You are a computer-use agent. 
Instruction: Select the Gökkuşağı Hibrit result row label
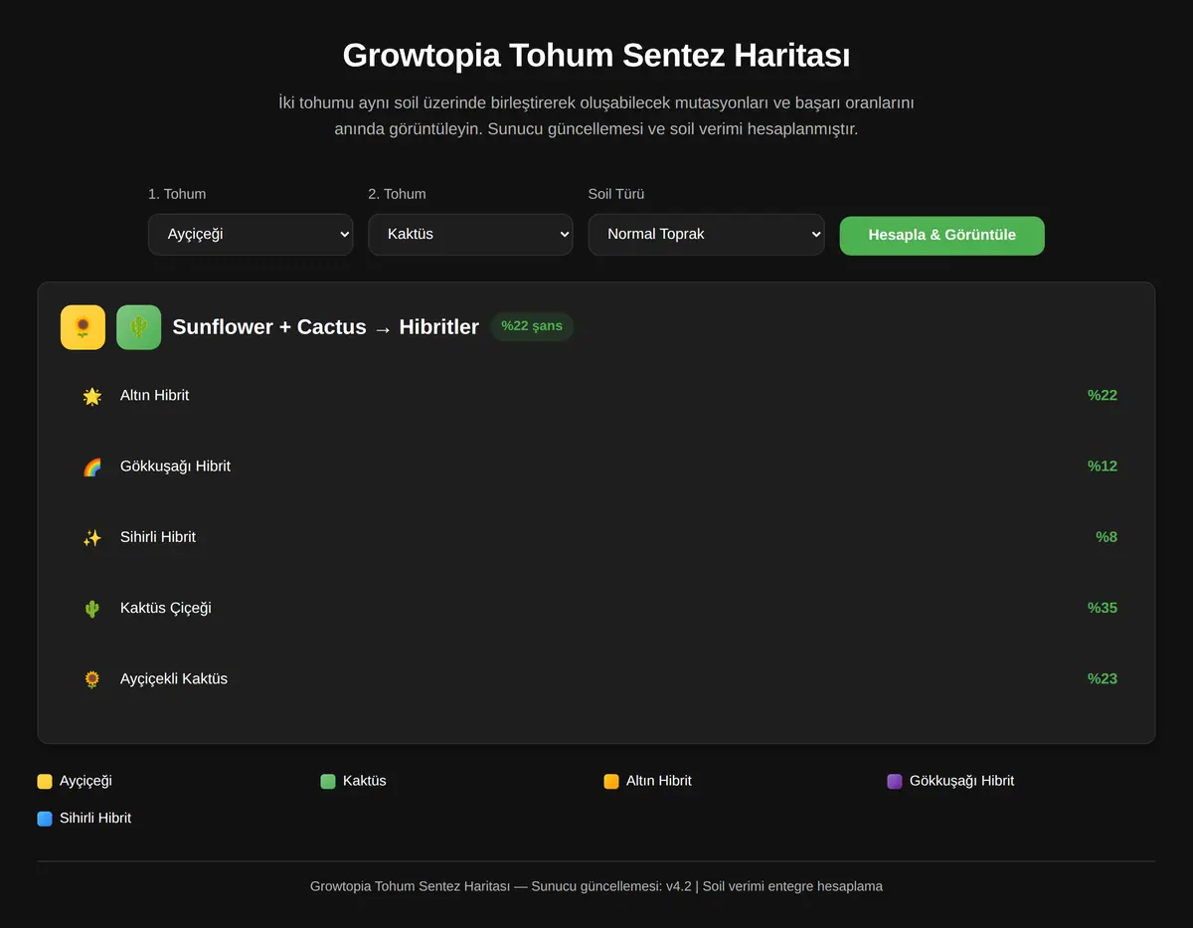coord(175,466)
